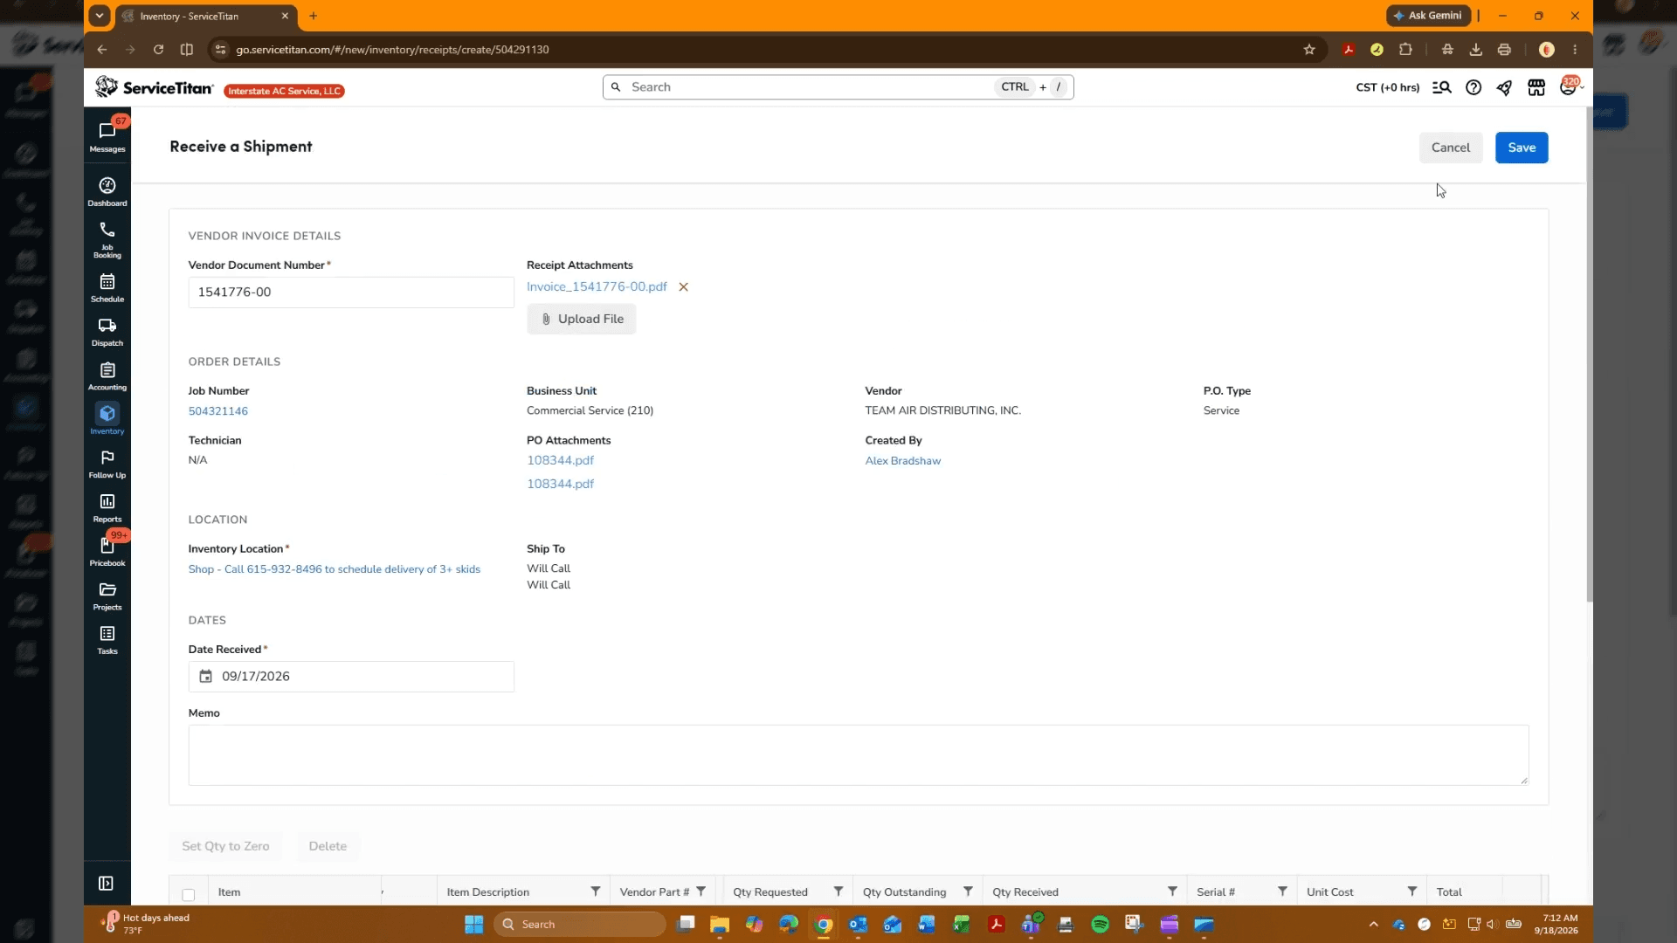Open the help question-mark icon
Screen dimensions: 1677x943
(1473, 87)
